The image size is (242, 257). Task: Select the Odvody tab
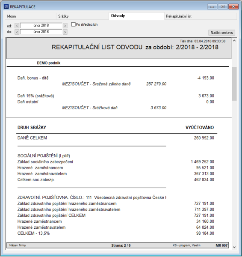136,16
